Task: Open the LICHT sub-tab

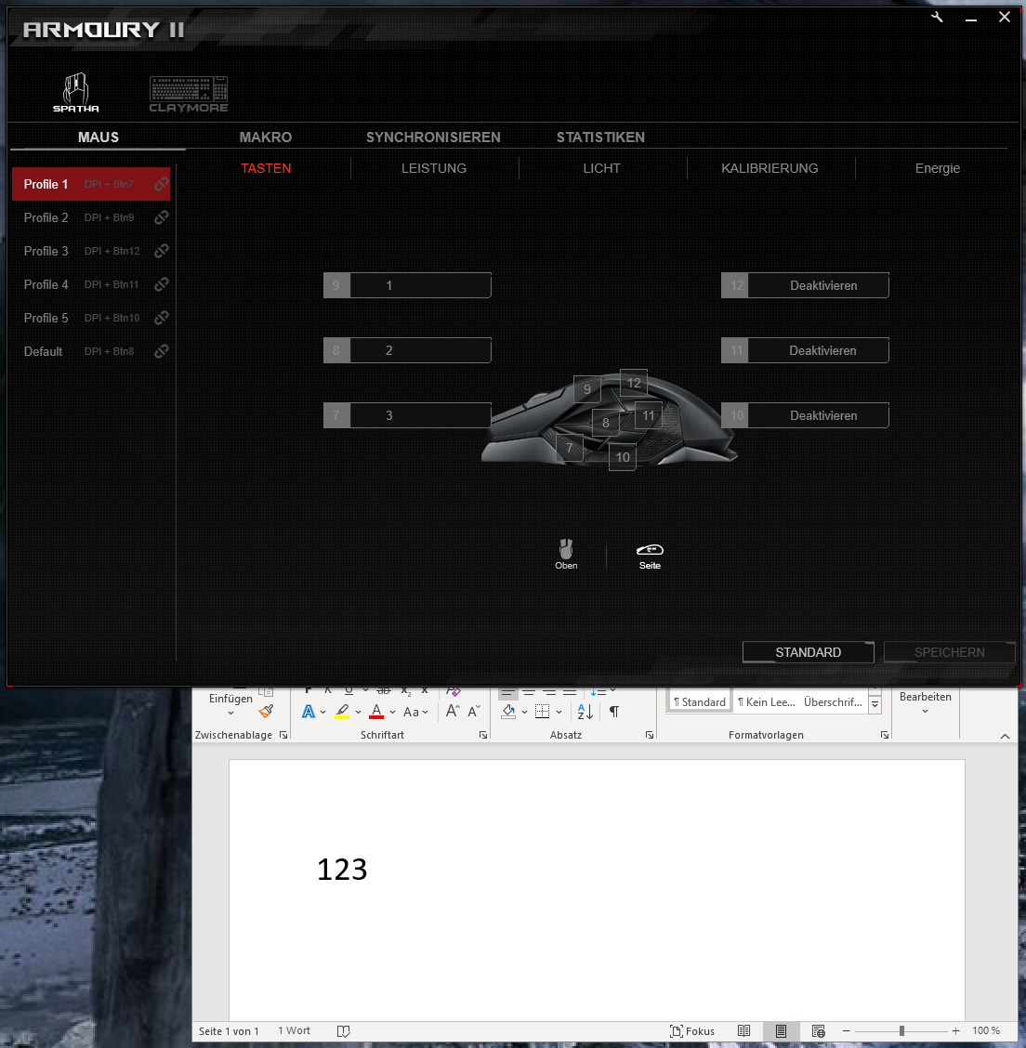Action: click(601, 168)
